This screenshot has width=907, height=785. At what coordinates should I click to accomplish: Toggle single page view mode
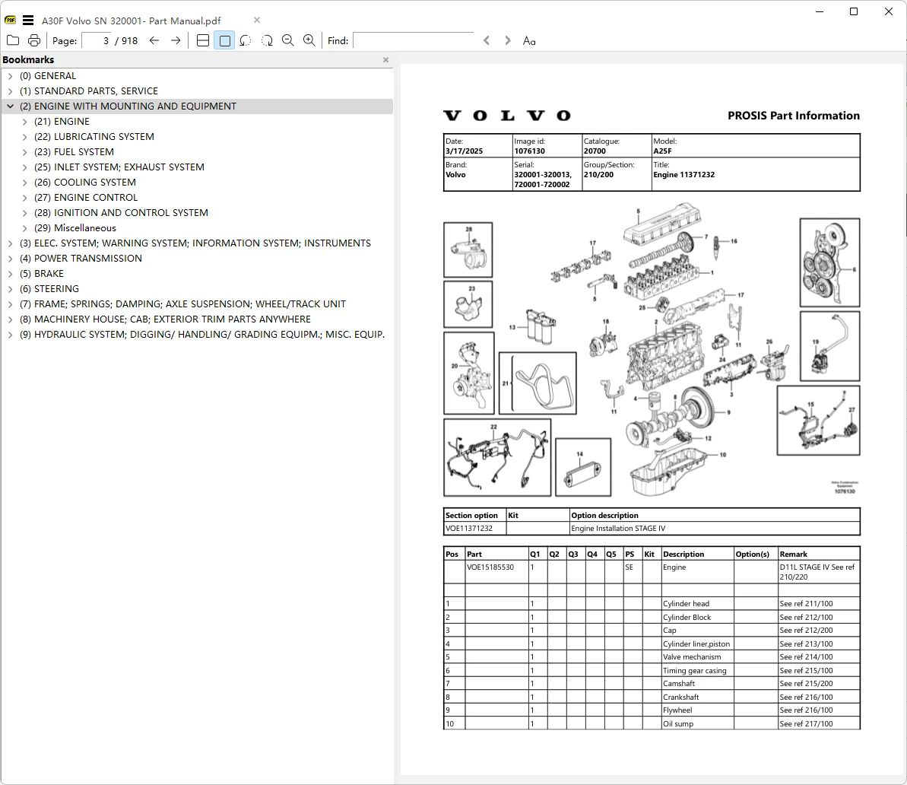pyautogui.click(x=224, y=40)
